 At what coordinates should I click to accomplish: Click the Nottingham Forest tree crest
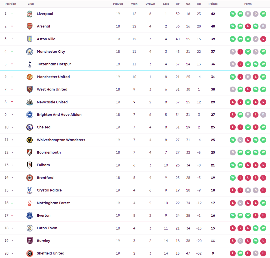(x=30, y=203)
